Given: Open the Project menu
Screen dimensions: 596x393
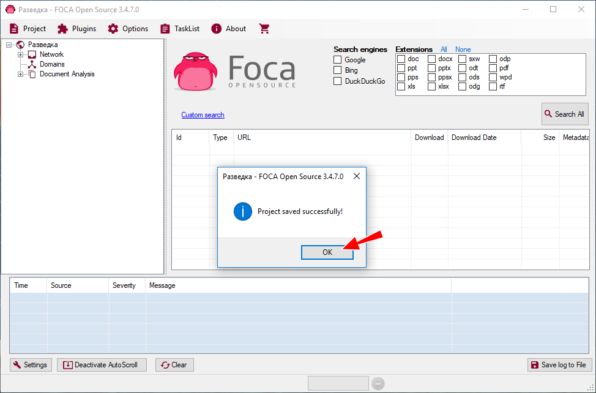Looking at the screenshot, I should coord(28,29).
